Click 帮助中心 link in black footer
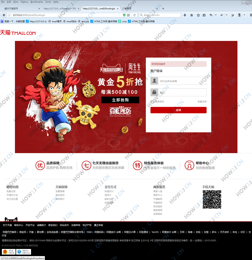The height and width of the screenshot is (260, 252). pos(19,225)
